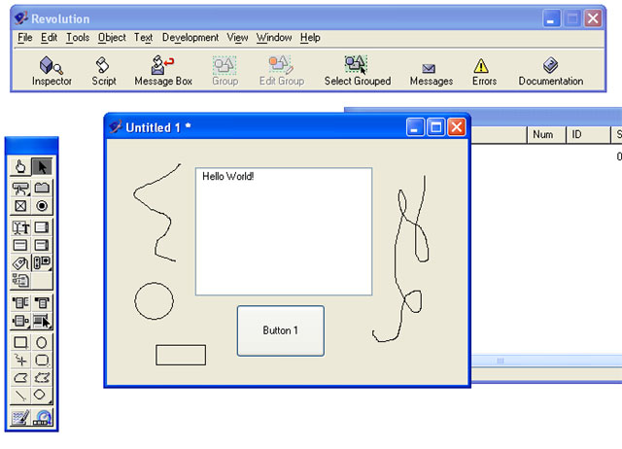Select the regular polygon tool

pyautogui.click(x=42, y=395)
